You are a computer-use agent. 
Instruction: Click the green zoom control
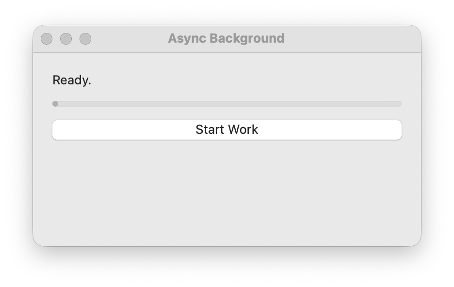pos(86,38)
